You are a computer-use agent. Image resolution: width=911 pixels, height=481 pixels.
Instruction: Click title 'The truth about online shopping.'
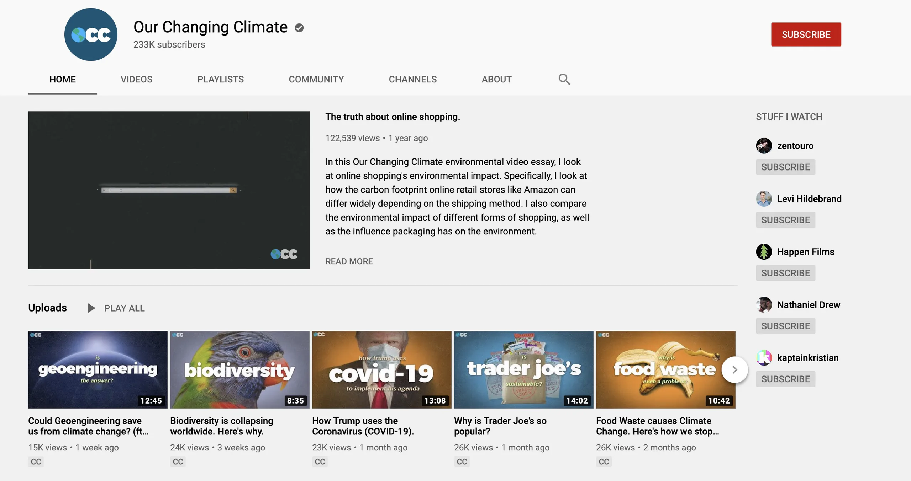[393, 117]
